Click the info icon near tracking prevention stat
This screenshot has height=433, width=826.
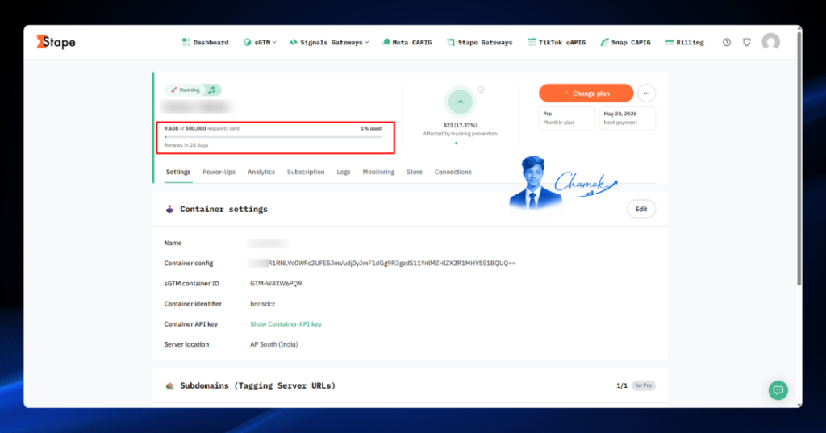[x=481, y=90]
